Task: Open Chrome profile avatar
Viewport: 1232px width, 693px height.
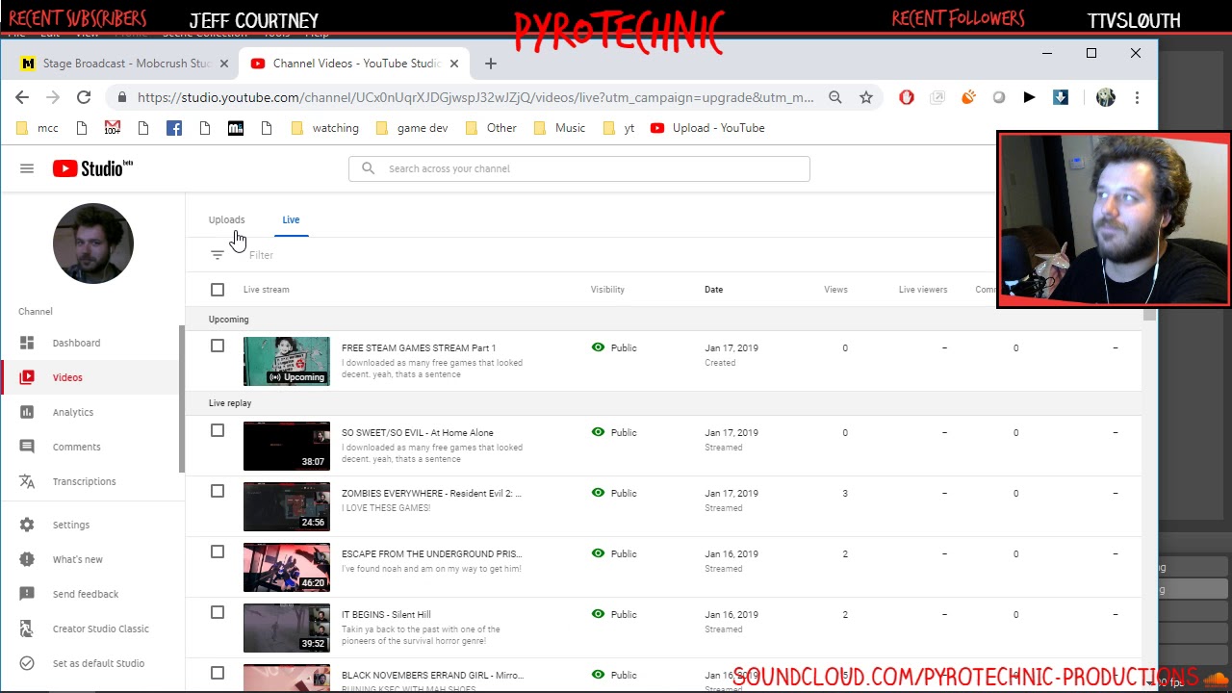Action: click(x=1105, y=97)
